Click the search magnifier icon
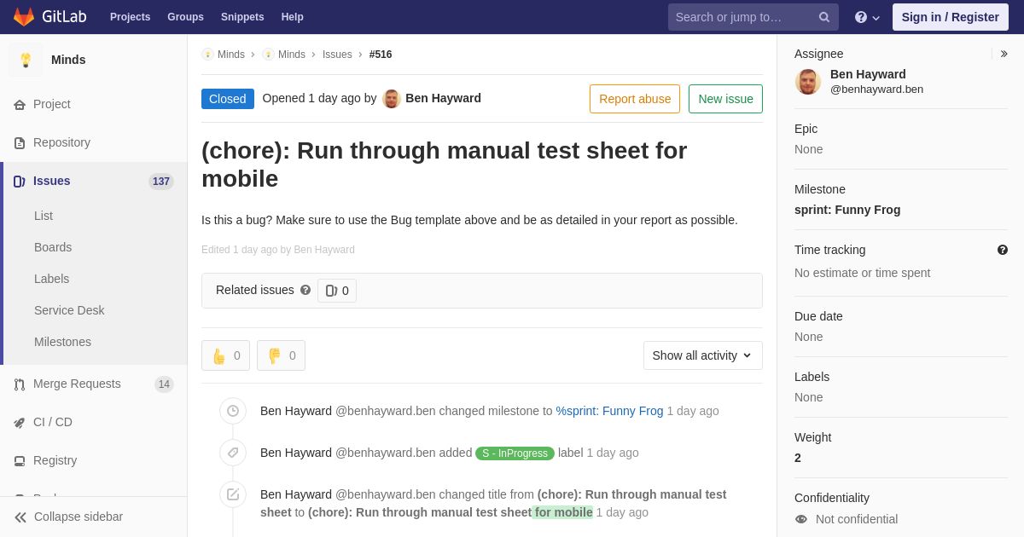Screen dimensions: 1024x537 pos(824,17)
